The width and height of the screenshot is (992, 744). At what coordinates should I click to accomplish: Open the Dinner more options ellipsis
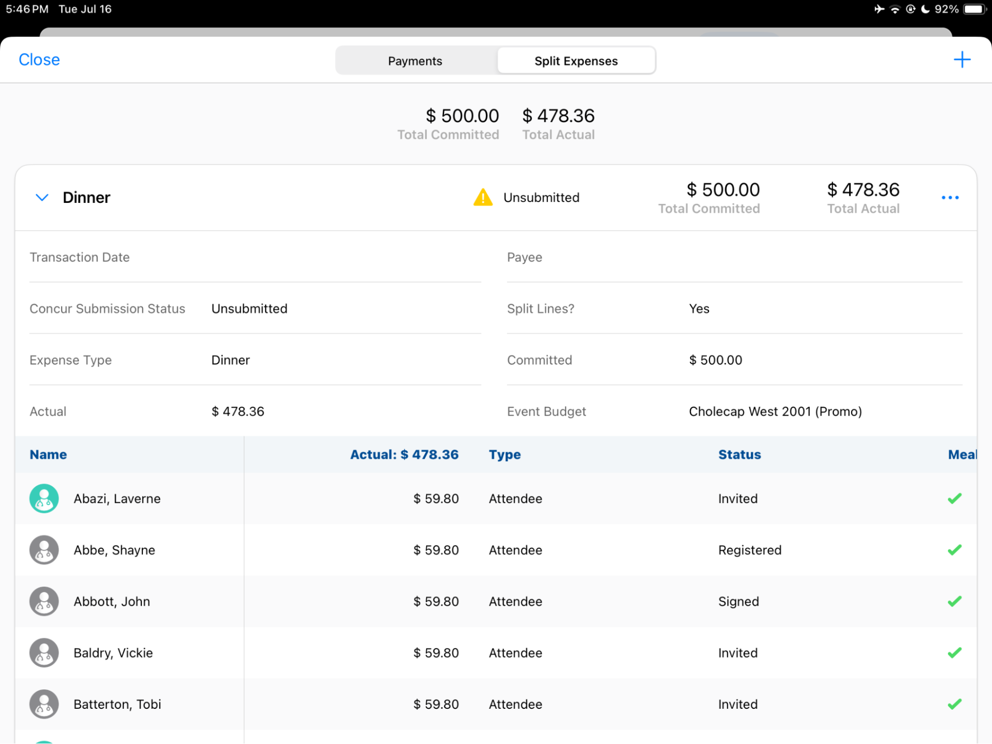[950, 197]
